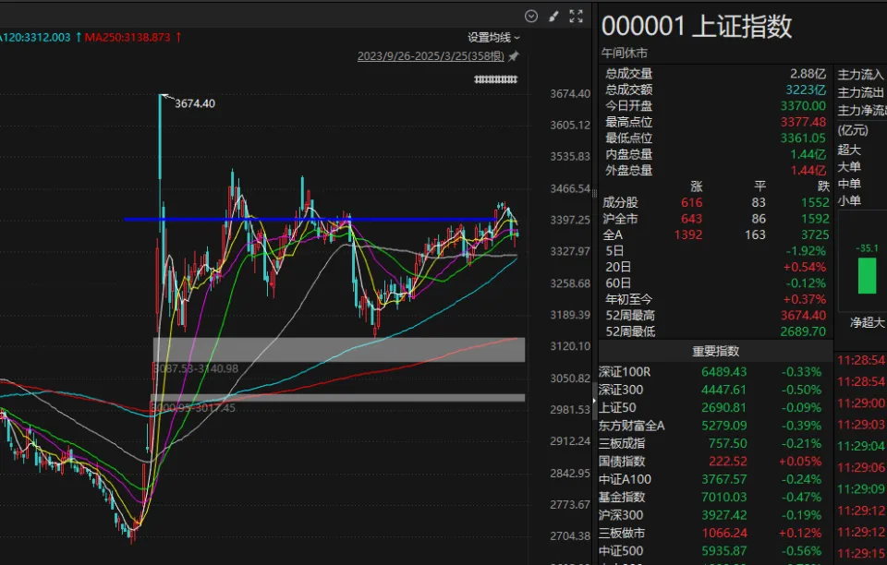The width and height of the screenshot is (887, 565).
Task: Select the brush drawing tool icon
Action: tap(553, 16)
